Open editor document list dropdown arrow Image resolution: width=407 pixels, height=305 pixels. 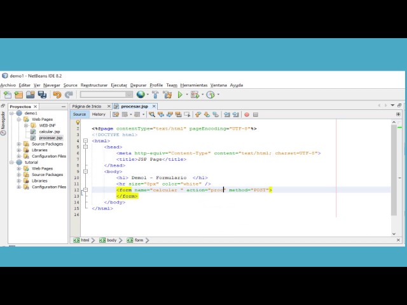pyautogui.click(x=392, y=105)
